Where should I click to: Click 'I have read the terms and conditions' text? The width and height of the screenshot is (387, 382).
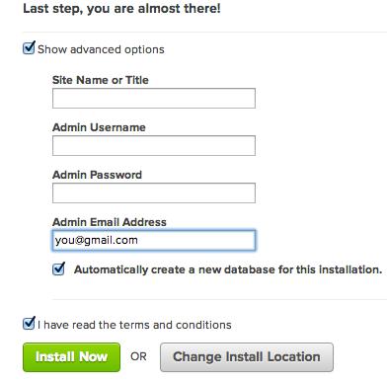coord(134,325)
